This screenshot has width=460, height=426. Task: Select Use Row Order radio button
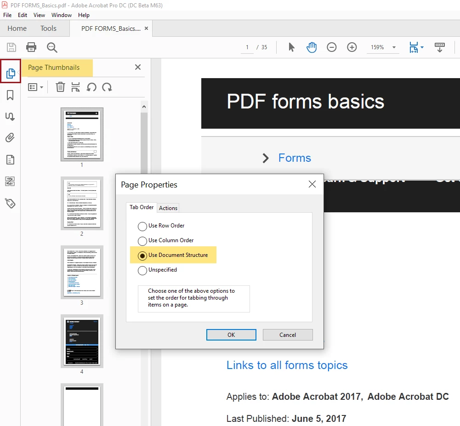pyautogui.click(x=142, y=226)
